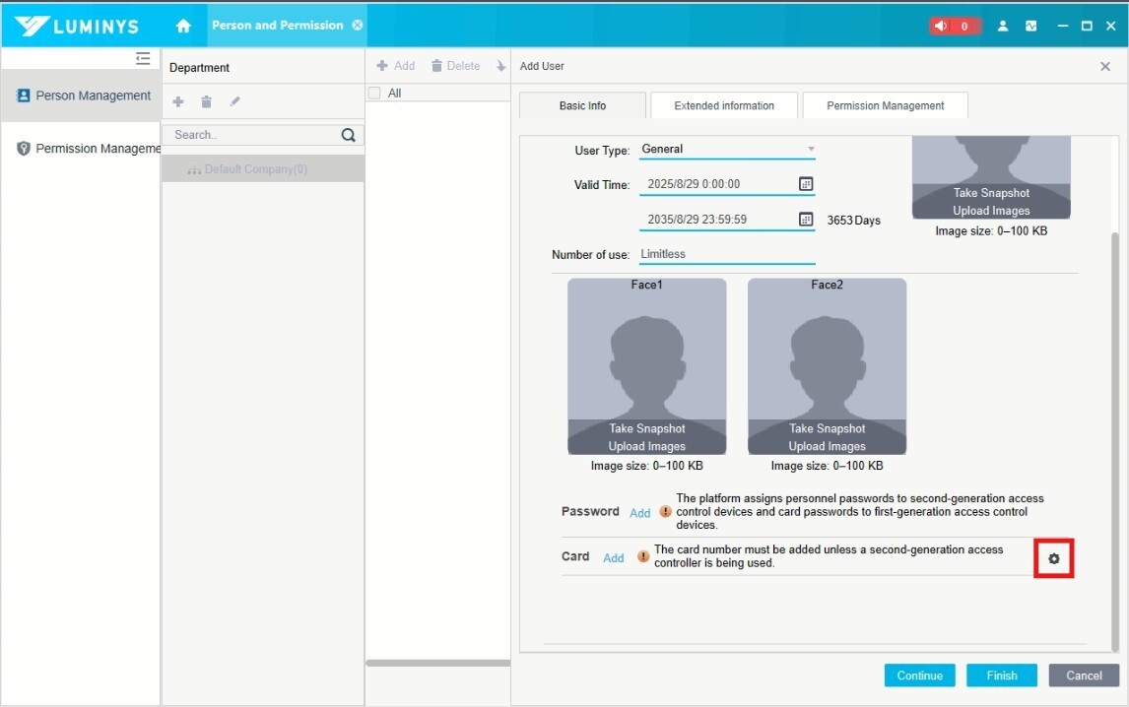Click the home icon in title bar
The width and height of the screenshot is (1129, 707).
(183, 26)
